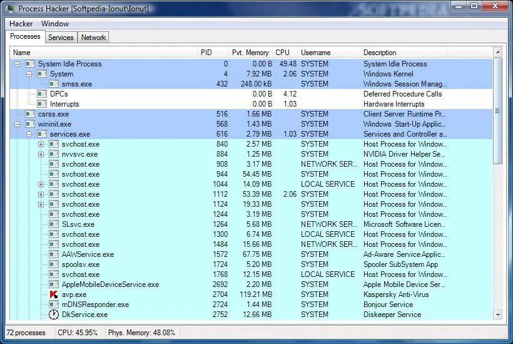Click the SLsvc.exe process icon
The width and height of the screenshot is (513, 344).
tap(54, 224)
